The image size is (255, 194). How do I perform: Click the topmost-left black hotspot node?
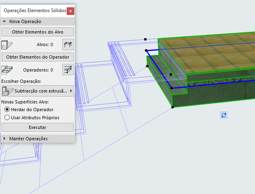click(145, 39)
